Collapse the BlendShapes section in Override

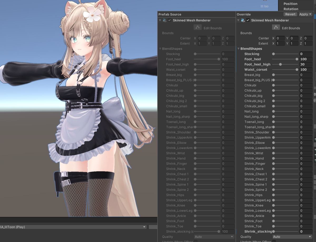(x=239, y=48)
